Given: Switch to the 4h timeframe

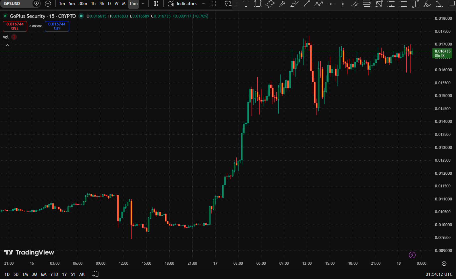Looking at the screenshot, I should (102, 4).
